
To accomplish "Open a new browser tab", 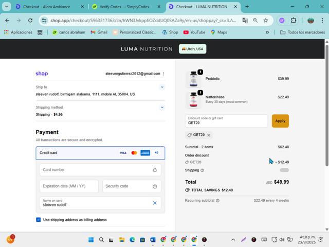I will point(247,7).
